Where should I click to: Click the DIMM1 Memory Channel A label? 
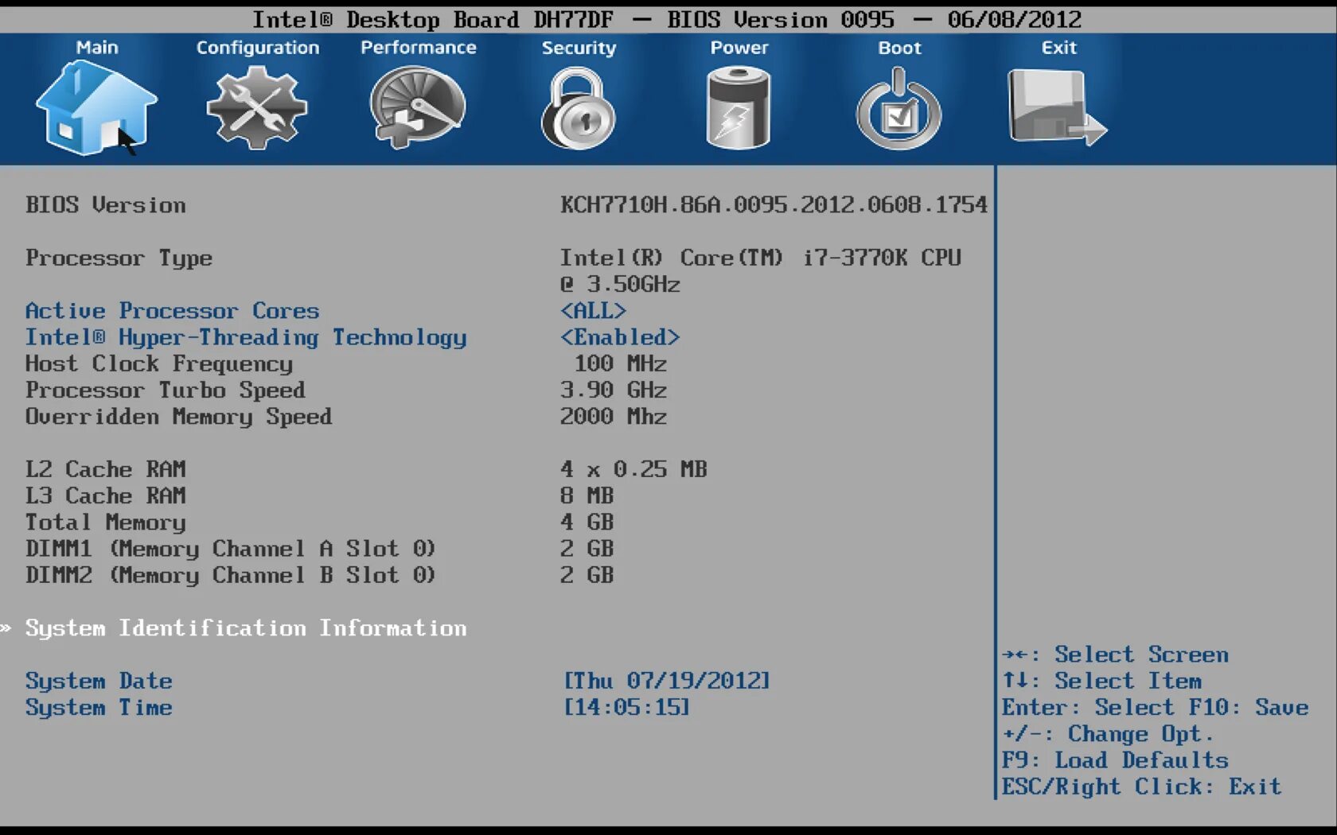click(231, 549)
